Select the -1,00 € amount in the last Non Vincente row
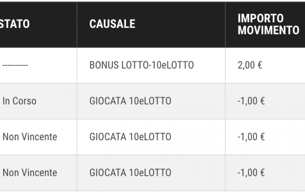Image resolution: width=305 pixels, height=192 pixels. (251, 172)
